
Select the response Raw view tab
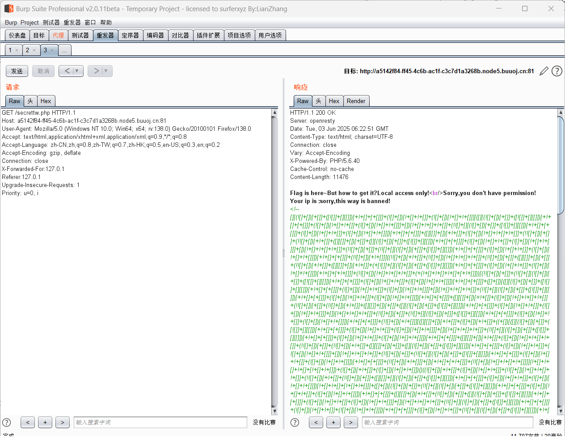pos(303,101)
